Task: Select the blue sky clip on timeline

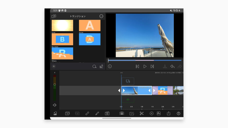Action: [137, 90]
